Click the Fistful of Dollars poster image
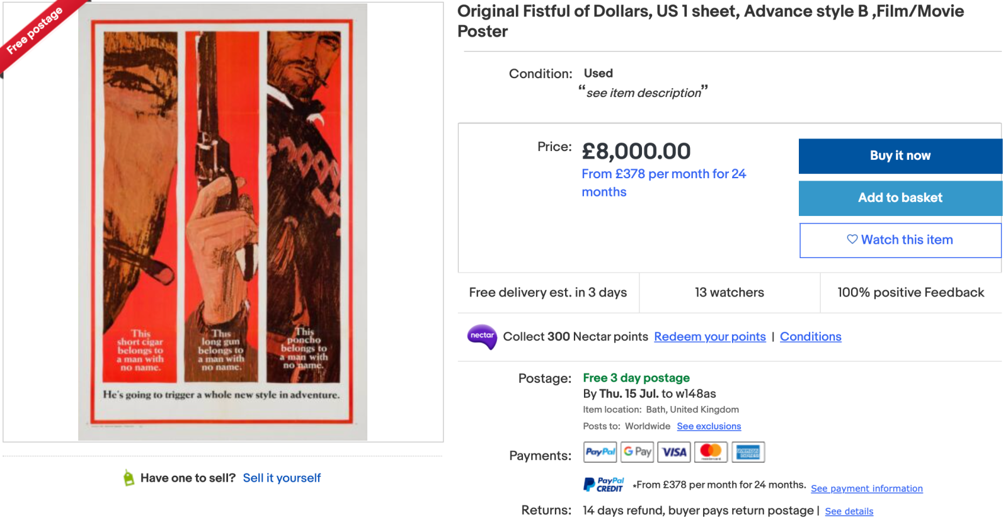This screenshot has height=525, width=1008. (222, 222)
